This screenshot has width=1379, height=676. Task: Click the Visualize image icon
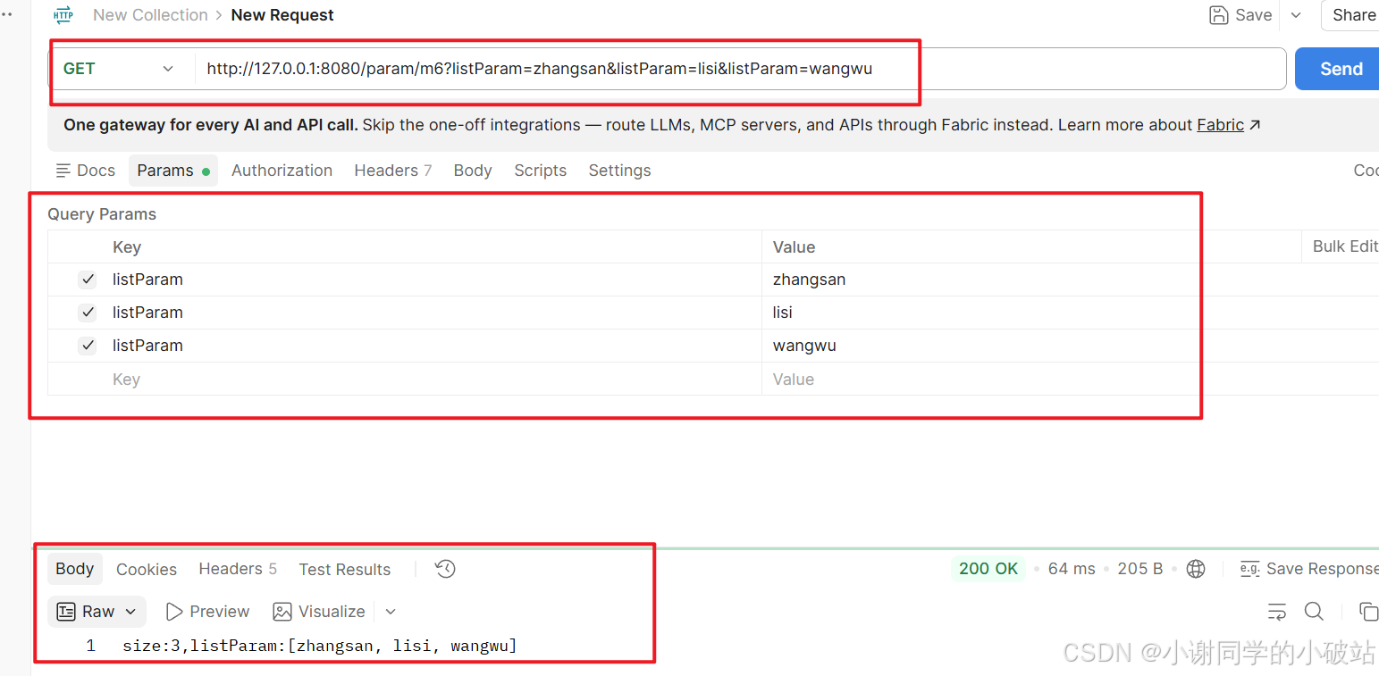click(x=282, y=612)
